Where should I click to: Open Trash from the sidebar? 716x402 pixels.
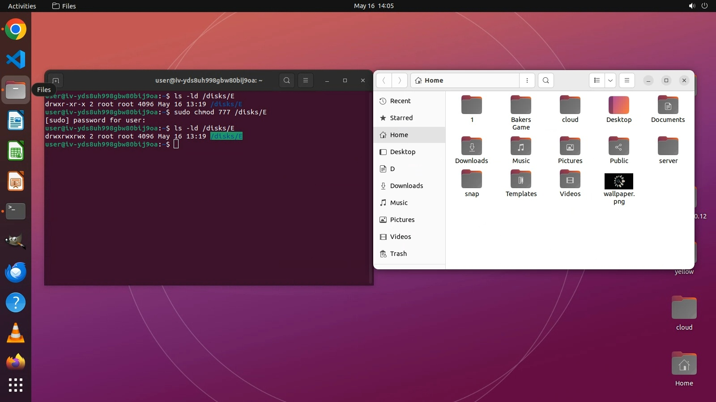coord(398,254)
